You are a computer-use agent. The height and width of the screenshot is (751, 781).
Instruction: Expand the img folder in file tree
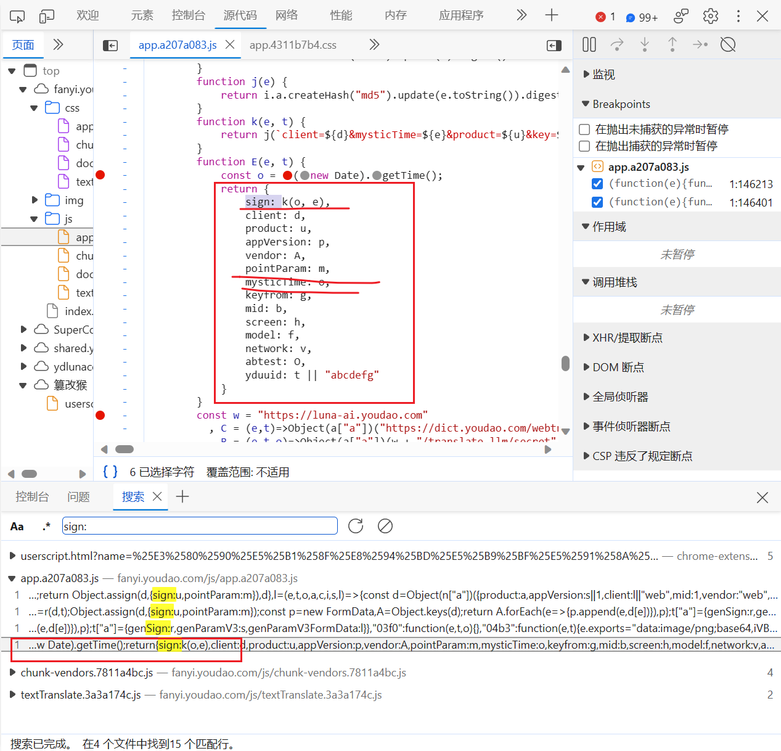pos(35,200)
